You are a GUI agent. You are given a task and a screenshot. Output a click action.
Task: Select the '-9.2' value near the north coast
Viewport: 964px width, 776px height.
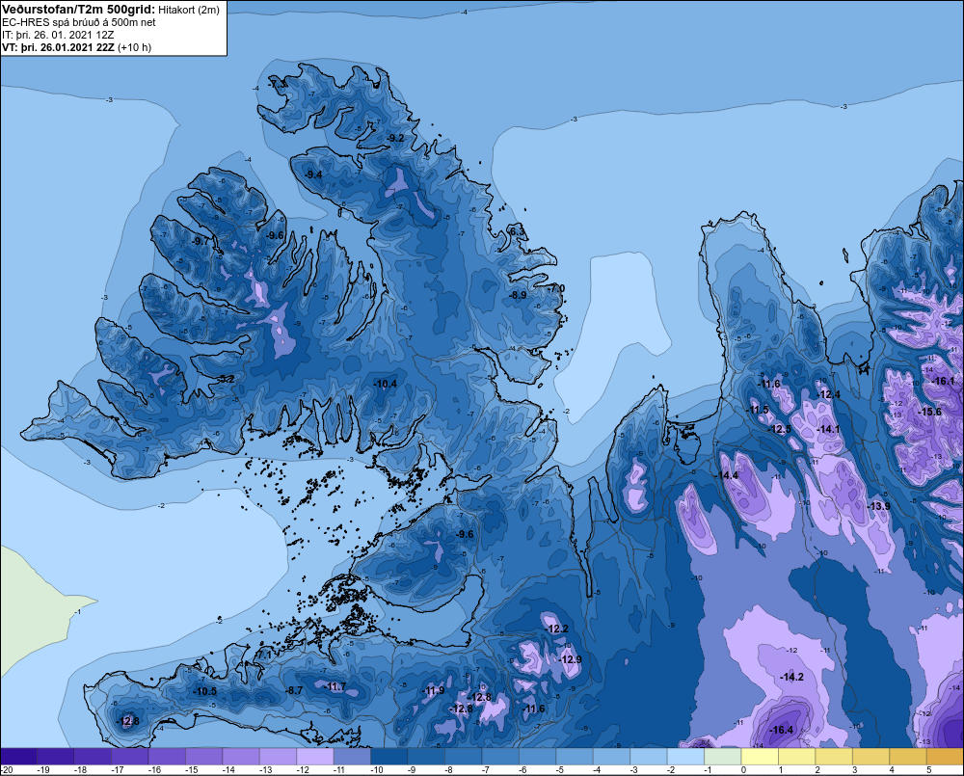point(396,138)
